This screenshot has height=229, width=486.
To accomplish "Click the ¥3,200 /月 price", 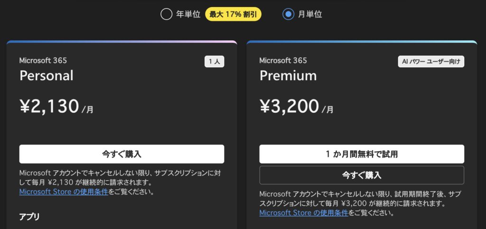I will [296, 107].
